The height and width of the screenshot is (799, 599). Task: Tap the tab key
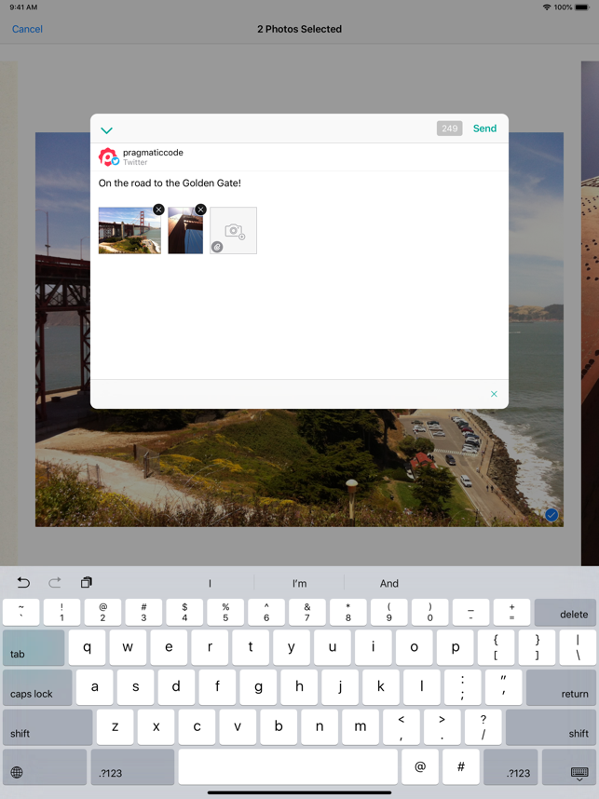(34, 647)
